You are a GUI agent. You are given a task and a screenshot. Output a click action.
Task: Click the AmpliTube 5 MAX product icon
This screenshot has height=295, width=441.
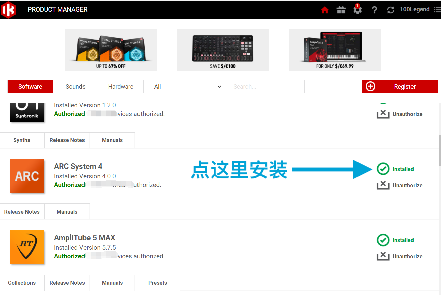(x=27, y=247)
